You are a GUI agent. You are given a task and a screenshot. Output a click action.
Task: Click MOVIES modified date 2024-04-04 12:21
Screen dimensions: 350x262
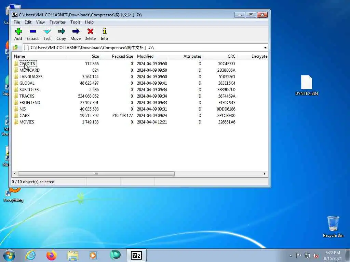click(152, 122)
